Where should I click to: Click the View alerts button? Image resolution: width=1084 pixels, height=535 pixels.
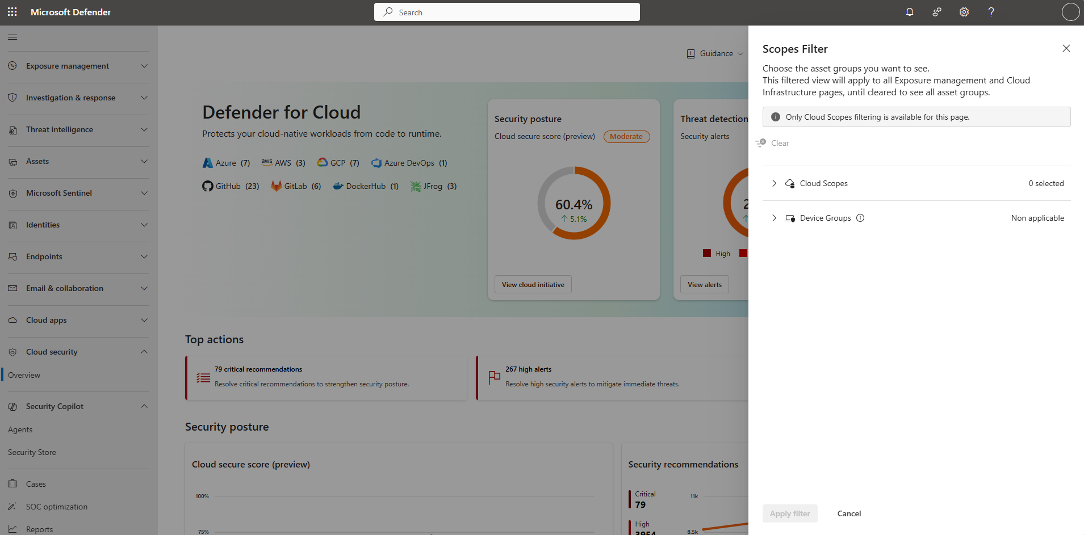click(x=705, y=285)
